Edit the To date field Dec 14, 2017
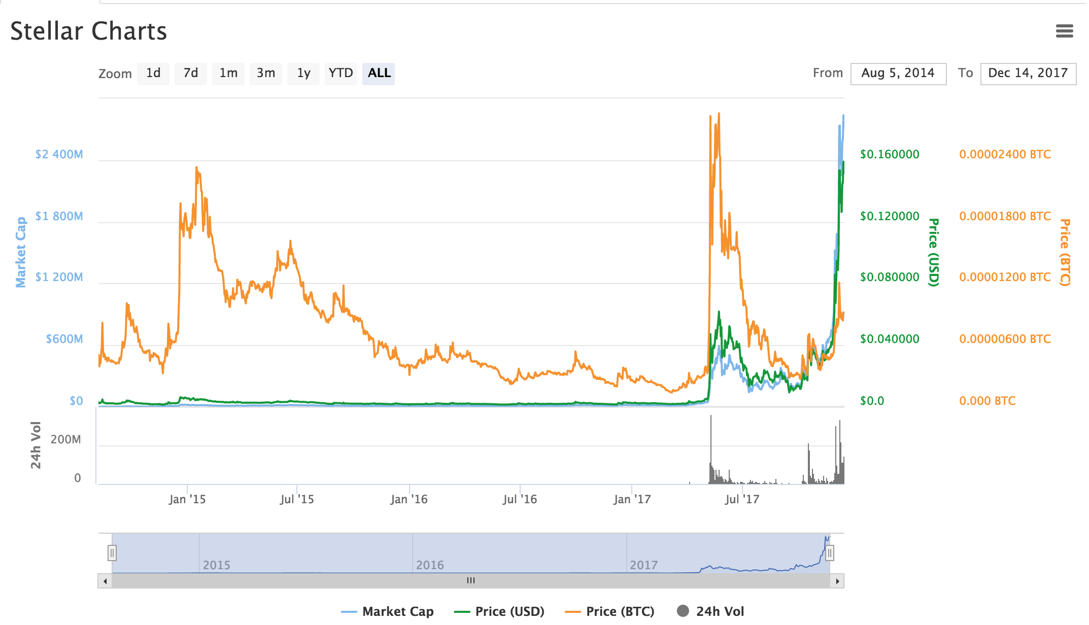Screen dimensions: 1089x625 [1028, 74]
